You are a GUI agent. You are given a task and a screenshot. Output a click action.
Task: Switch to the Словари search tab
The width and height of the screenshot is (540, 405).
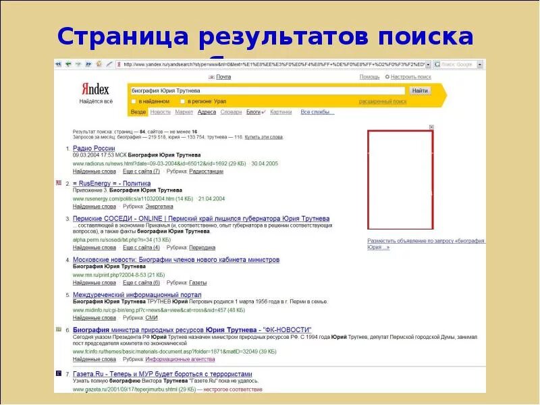pos(231,112)
